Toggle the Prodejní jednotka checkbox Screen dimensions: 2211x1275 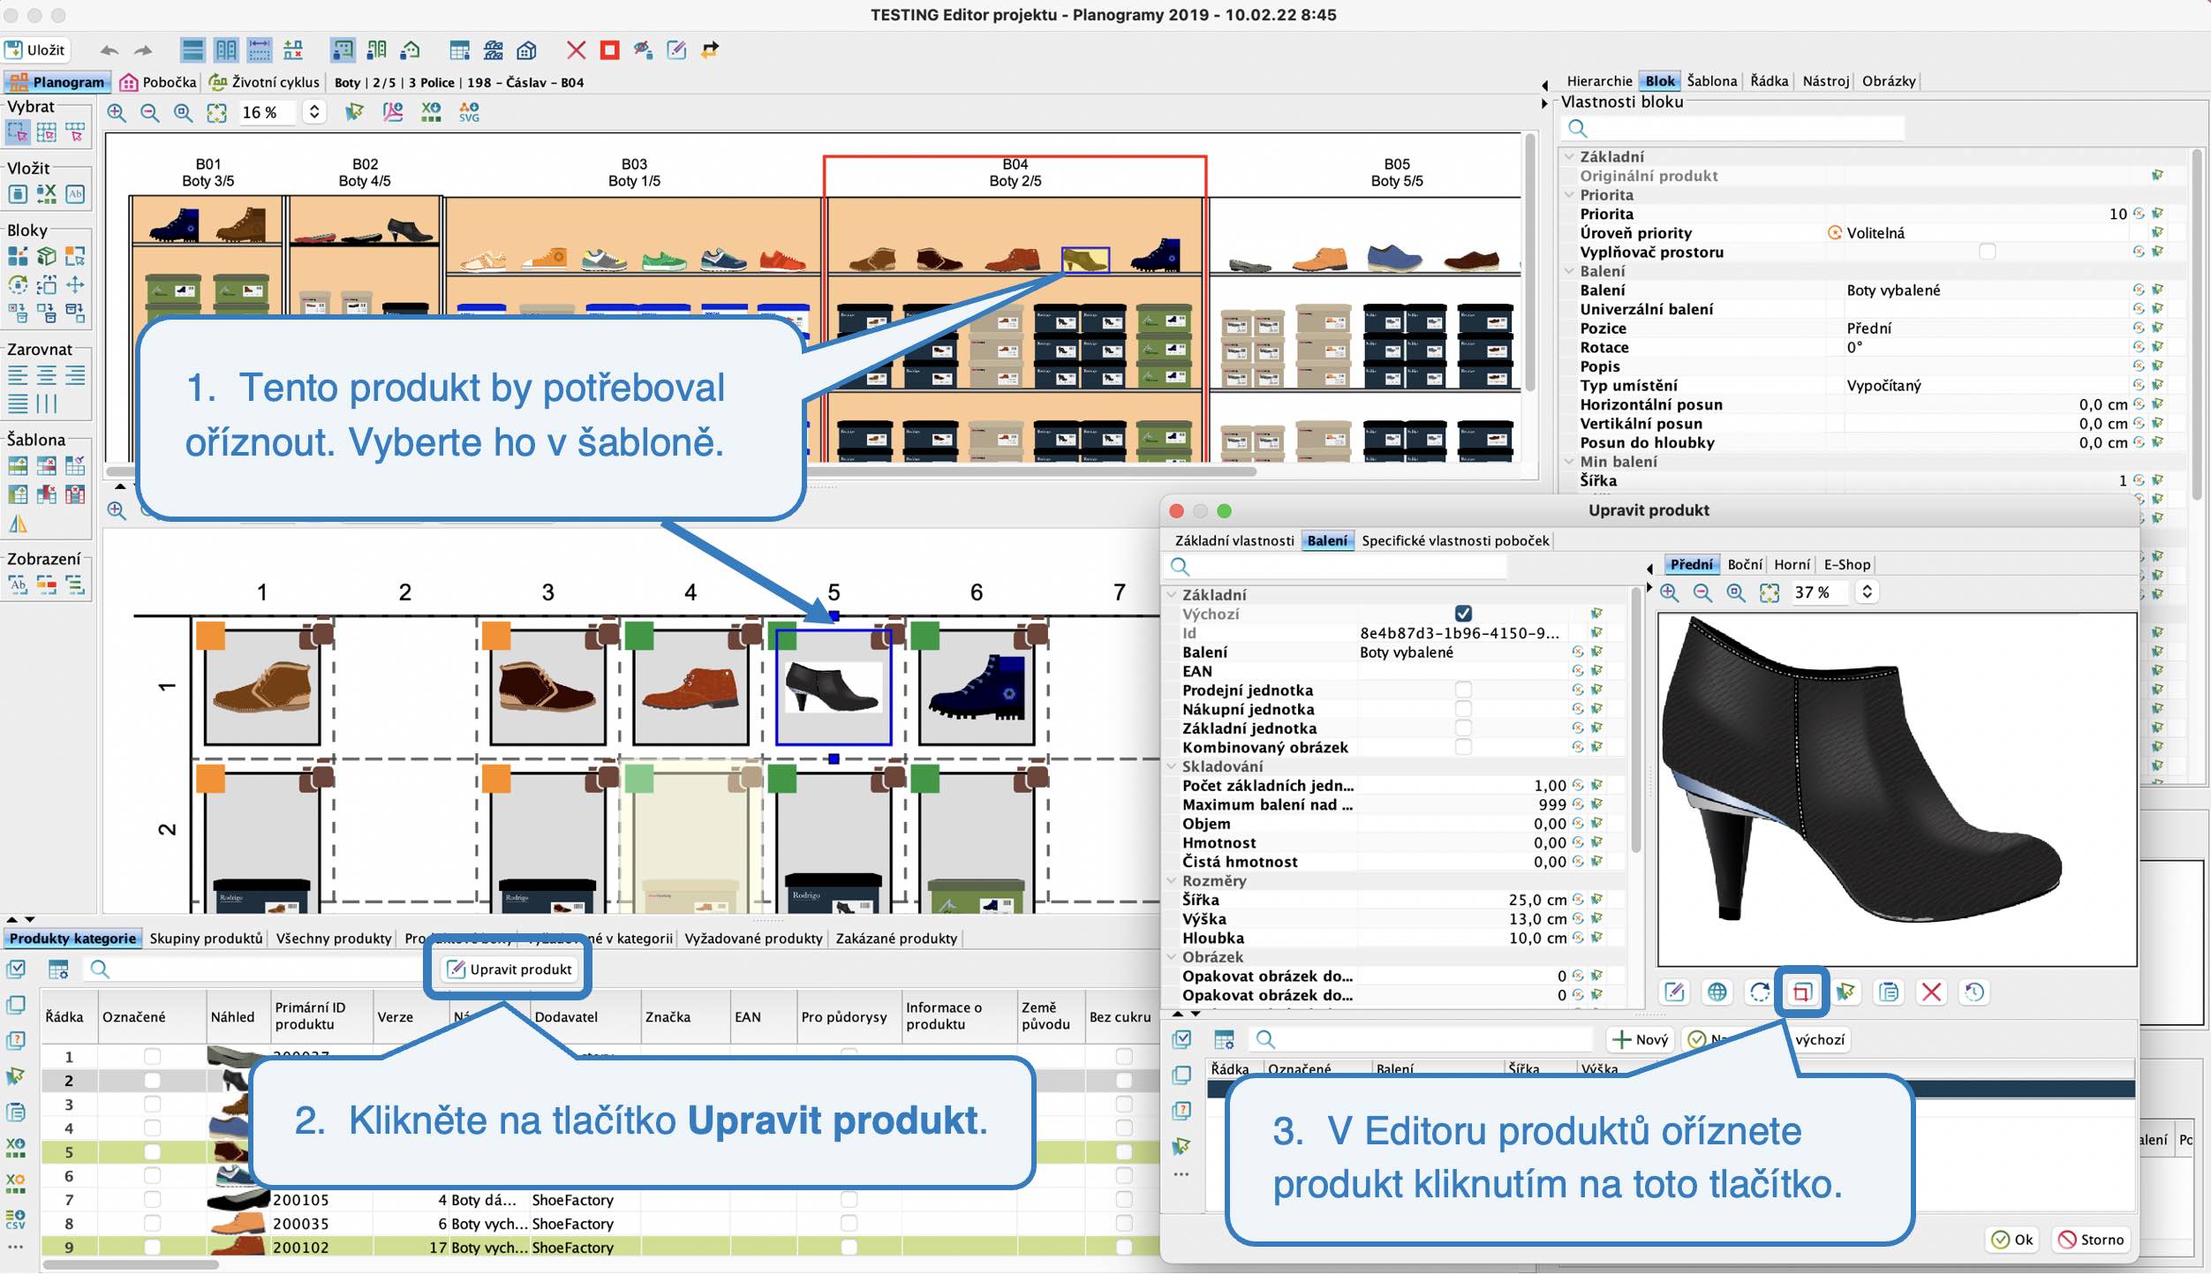click(x=1463, y=690)
